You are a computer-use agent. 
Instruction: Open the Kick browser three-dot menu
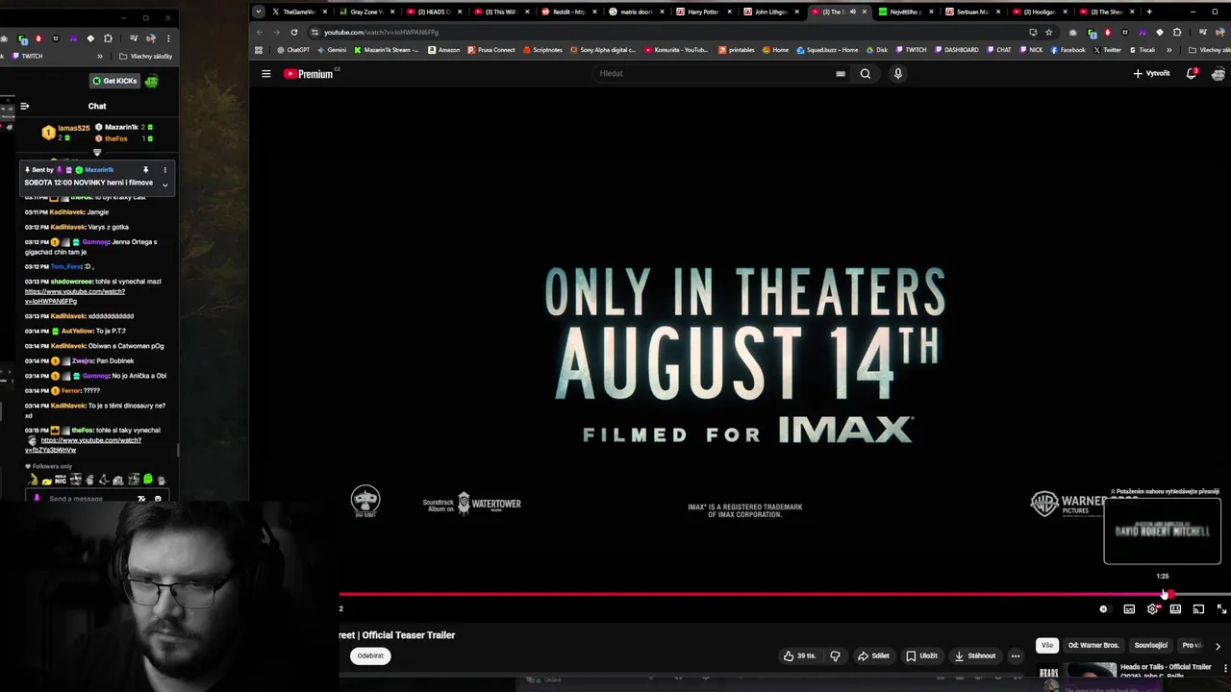tap(168, 38)
